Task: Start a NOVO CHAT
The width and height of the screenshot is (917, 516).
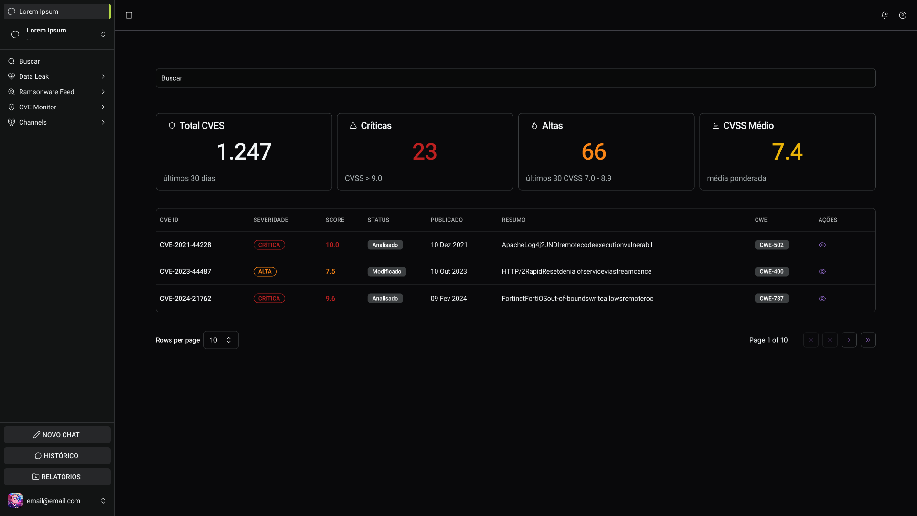Action: (x=57, y=435)
